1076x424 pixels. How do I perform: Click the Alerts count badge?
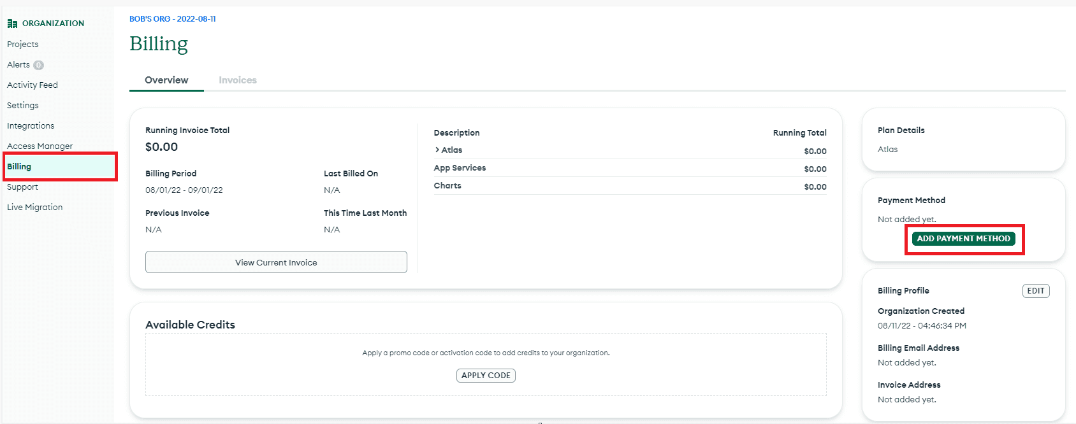click(x=38, y=65)
